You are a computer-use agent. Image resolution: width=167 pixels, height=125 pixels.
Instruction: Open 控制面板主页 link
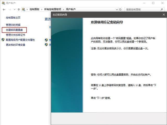point(13,18)
